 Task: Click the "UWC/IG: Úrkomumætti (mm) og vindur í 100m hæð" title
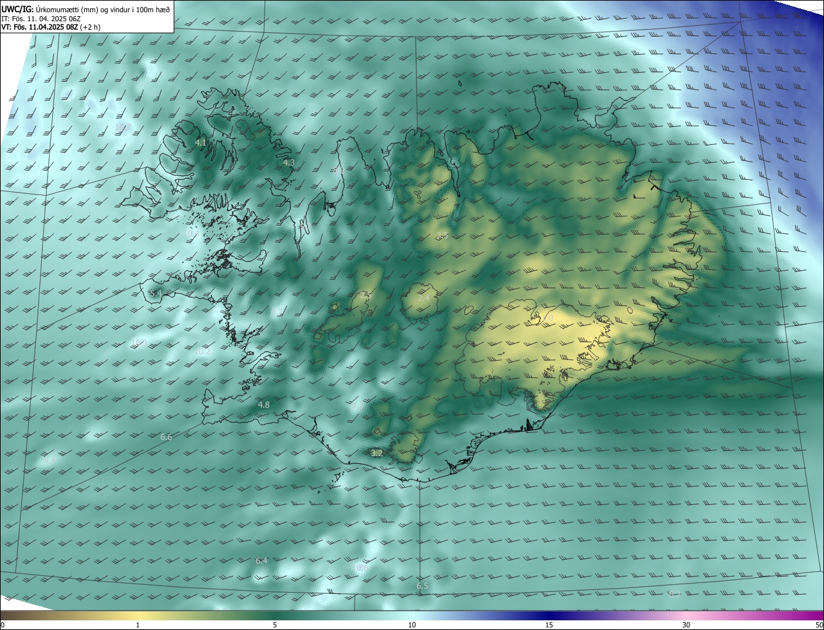click(86, 9)
